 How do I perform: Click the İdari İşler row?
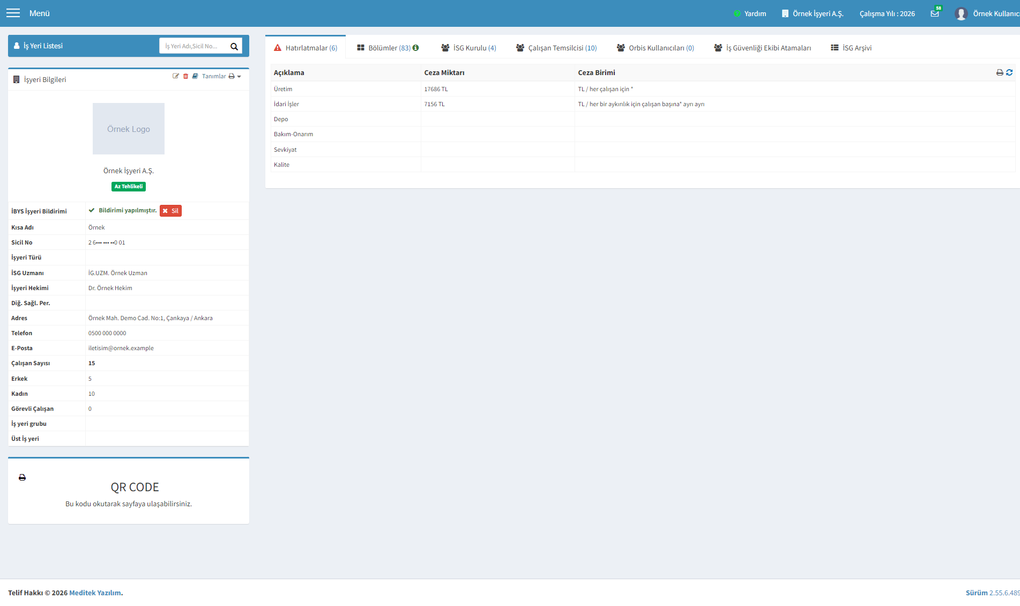pos(643,104)
